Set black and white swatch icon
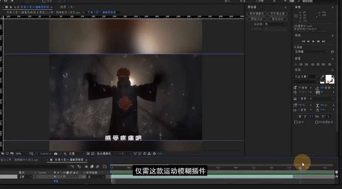This screenshot has height=189, width=342. (322, 82)
